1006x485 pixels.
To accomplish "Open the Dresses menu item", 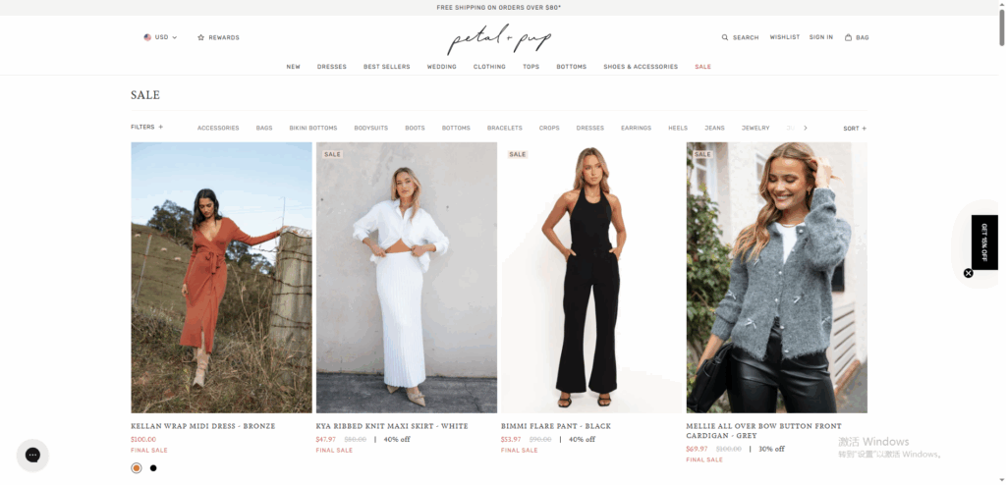I will click(332, 67).
